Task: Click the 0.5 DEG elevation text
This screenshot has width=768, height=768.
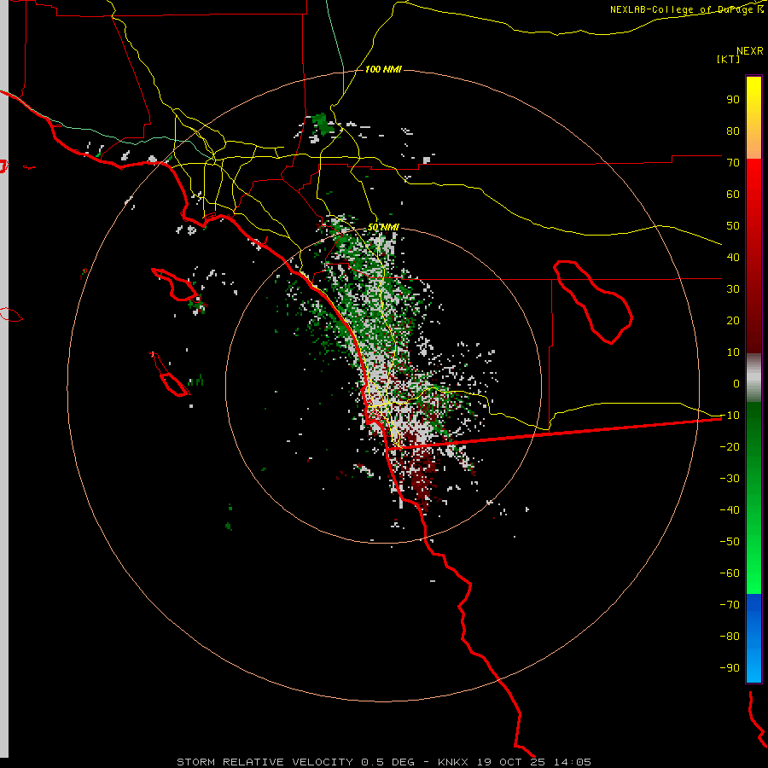Action: click(388, 762)
